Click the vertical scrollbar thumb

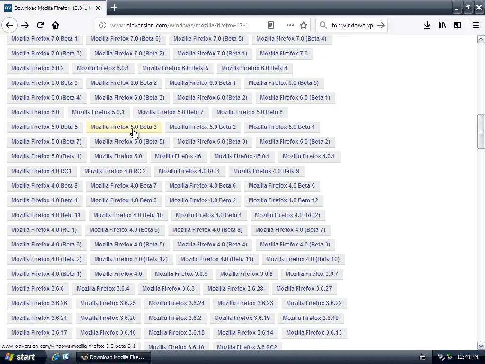click(x=481, y=132)
